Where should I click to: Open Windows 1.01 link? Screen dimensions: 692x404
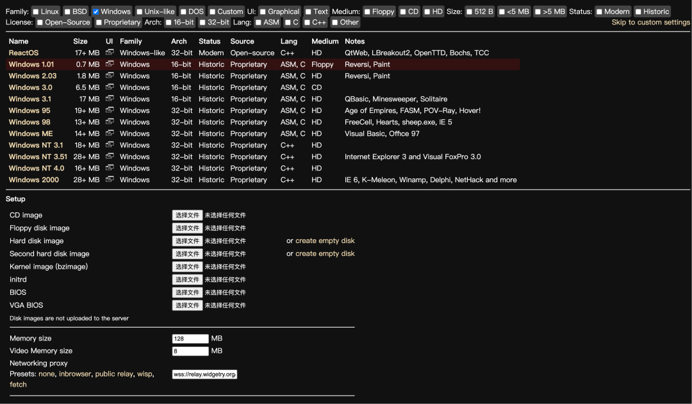coord(31,64)
